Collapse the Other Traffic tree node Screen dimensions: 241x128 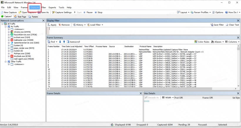pyautogui.click(x=5, y=62)
